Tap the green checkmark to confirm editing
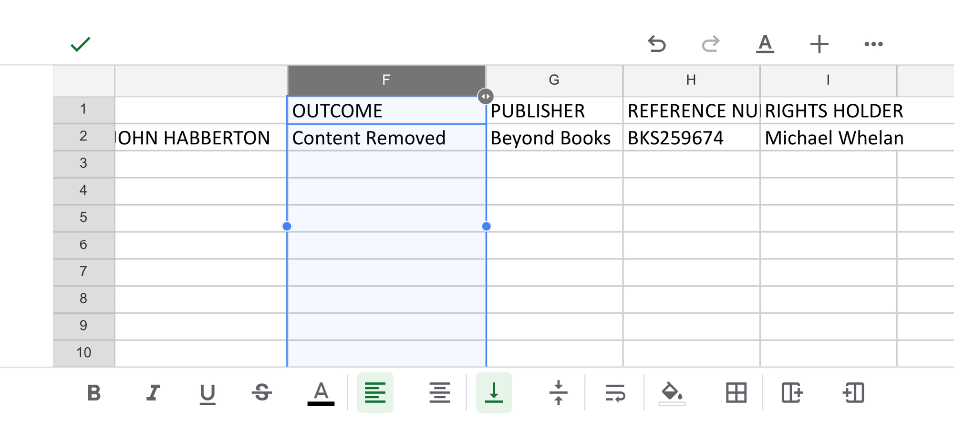This screenshot has width=954, height=440. point(80,44)
